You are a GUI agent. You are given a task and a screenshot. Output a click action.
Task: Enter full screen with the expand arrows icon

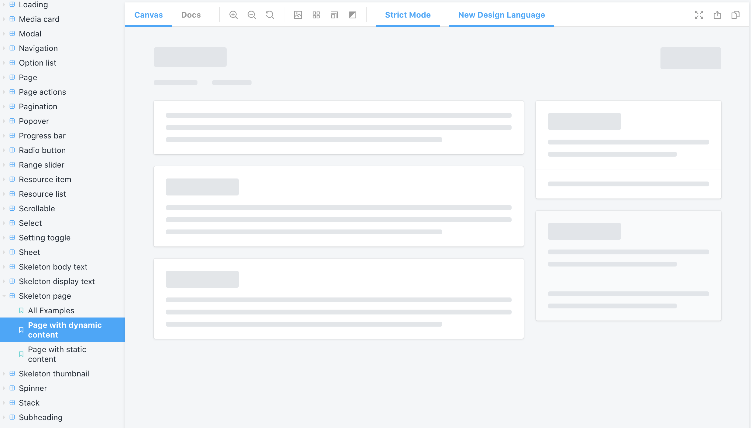coord(699,15)
